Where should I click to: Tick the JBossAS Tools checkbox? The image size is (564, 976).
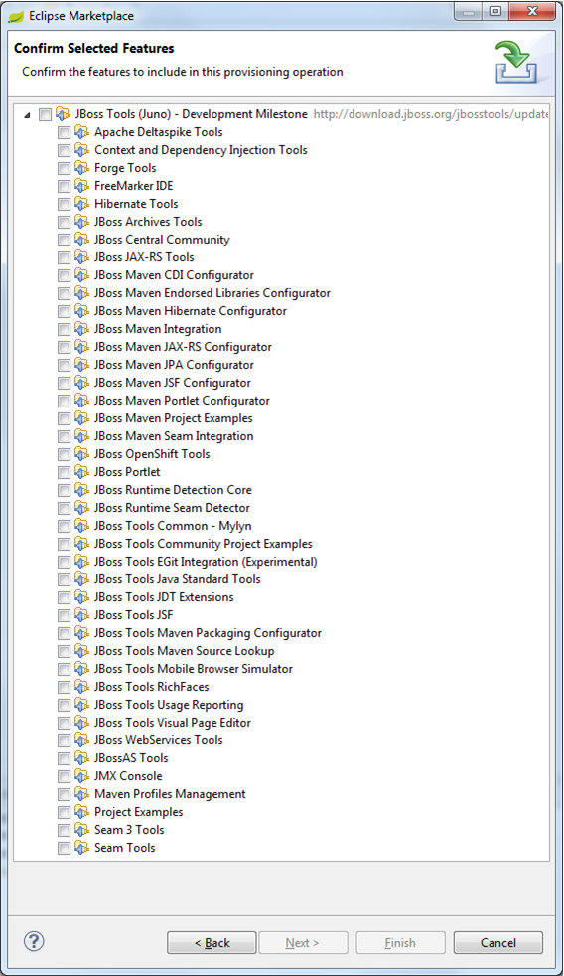point(65,758)
